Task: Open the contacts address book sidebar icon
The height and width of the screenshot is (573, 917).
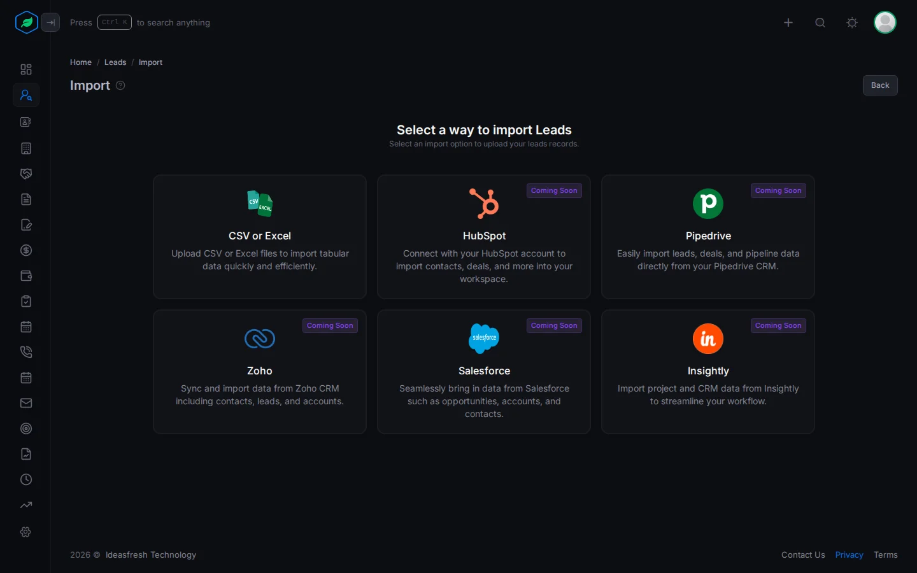Action: tap(26, 122)
